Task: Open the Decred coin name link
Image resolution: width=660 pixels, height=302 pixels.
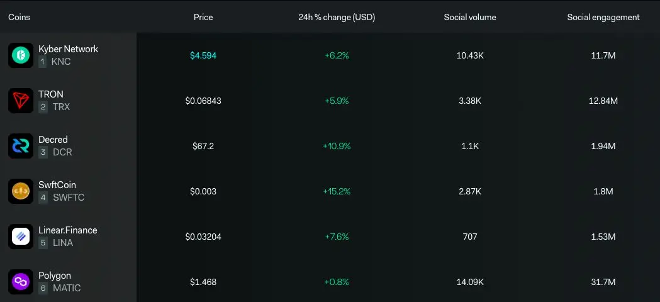Action: point(53,140)
